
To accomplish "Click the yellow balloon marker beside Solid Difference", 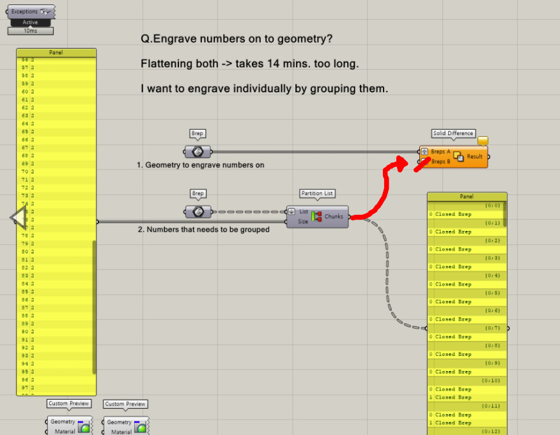I will click(483, 139).
